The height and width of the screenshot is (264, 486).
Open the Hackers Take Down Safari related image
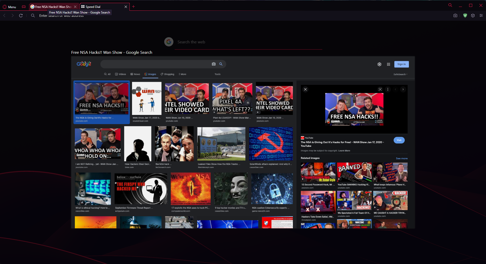point(318,202)
